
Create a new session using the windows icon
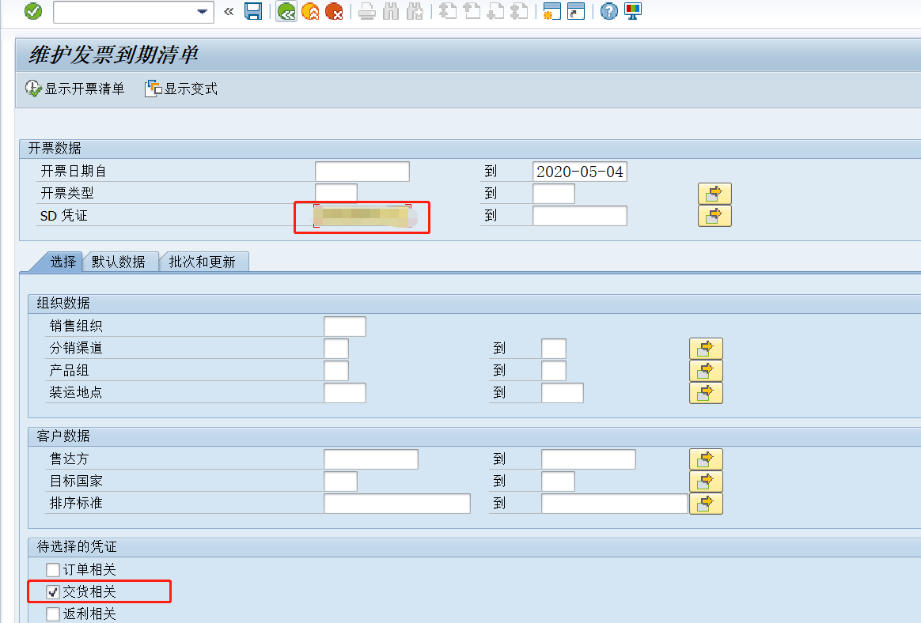coord(551,12)
